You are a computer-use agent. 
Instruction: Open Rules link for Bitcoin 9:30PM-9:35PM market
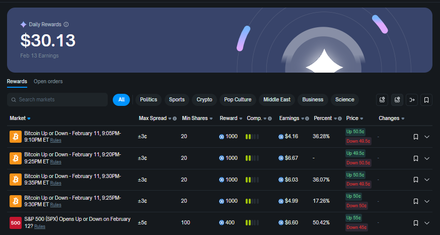55,183
